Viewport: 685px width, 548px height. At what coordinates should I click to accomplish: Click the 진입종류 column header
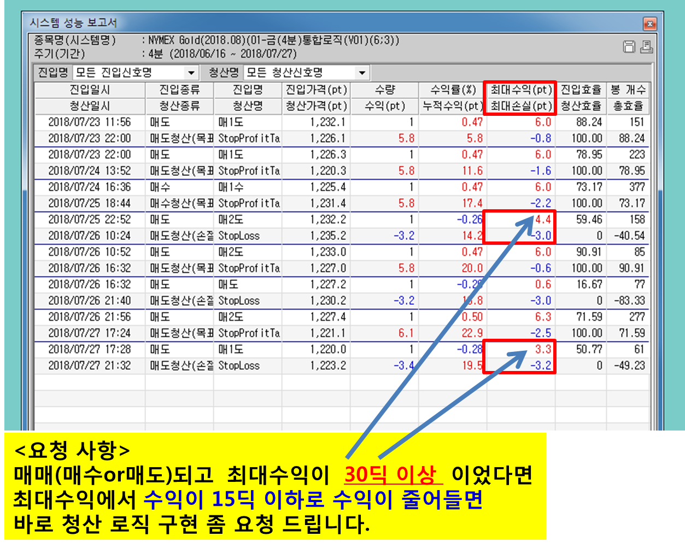click(x=179, y=90)
